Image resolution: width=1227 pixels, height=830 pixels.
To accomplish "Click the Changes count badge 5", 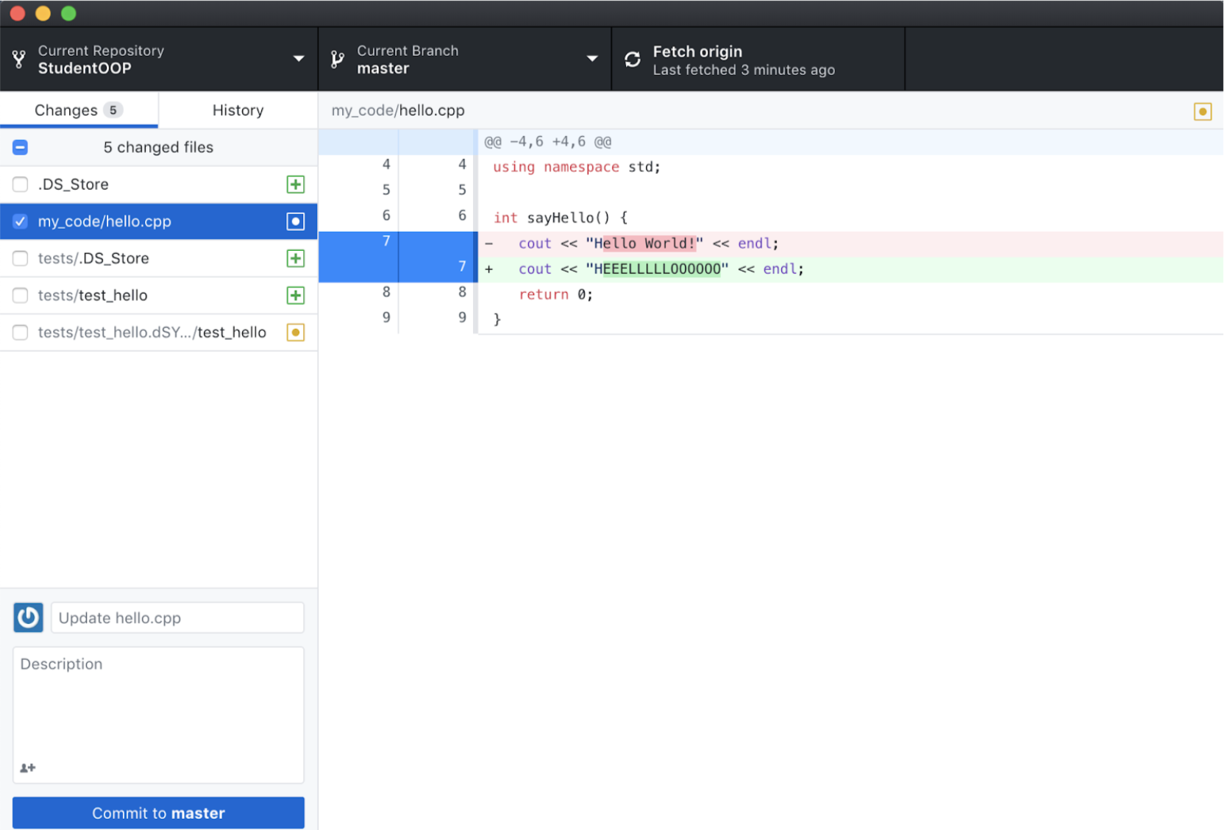I will (x=113, y=110).
